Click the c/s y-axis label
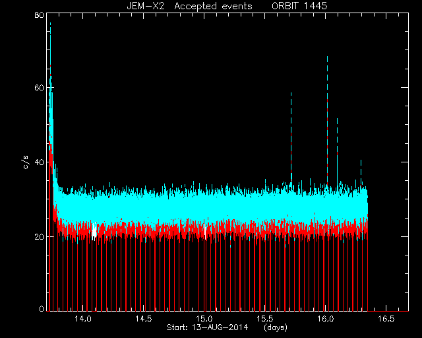Screen dimensions: 422x338 (25, 162)
